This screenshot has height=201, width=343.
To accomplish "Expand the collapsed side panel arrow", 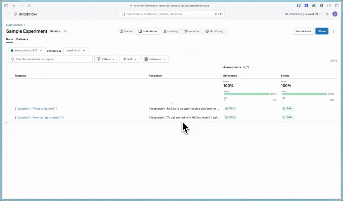I will [x=6, y=122].
